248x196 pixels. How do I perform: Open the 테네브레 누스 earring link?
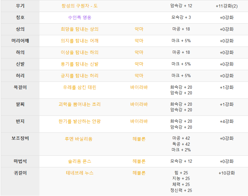coord(80,173)
